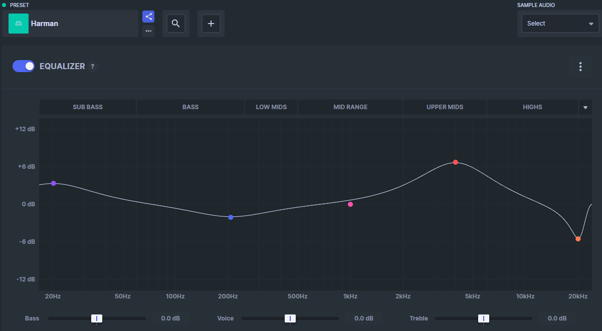Viewport: 602px width, 331px height.
Task: Click the Treble 0.0 dB value field
Action: click(557, 318)
